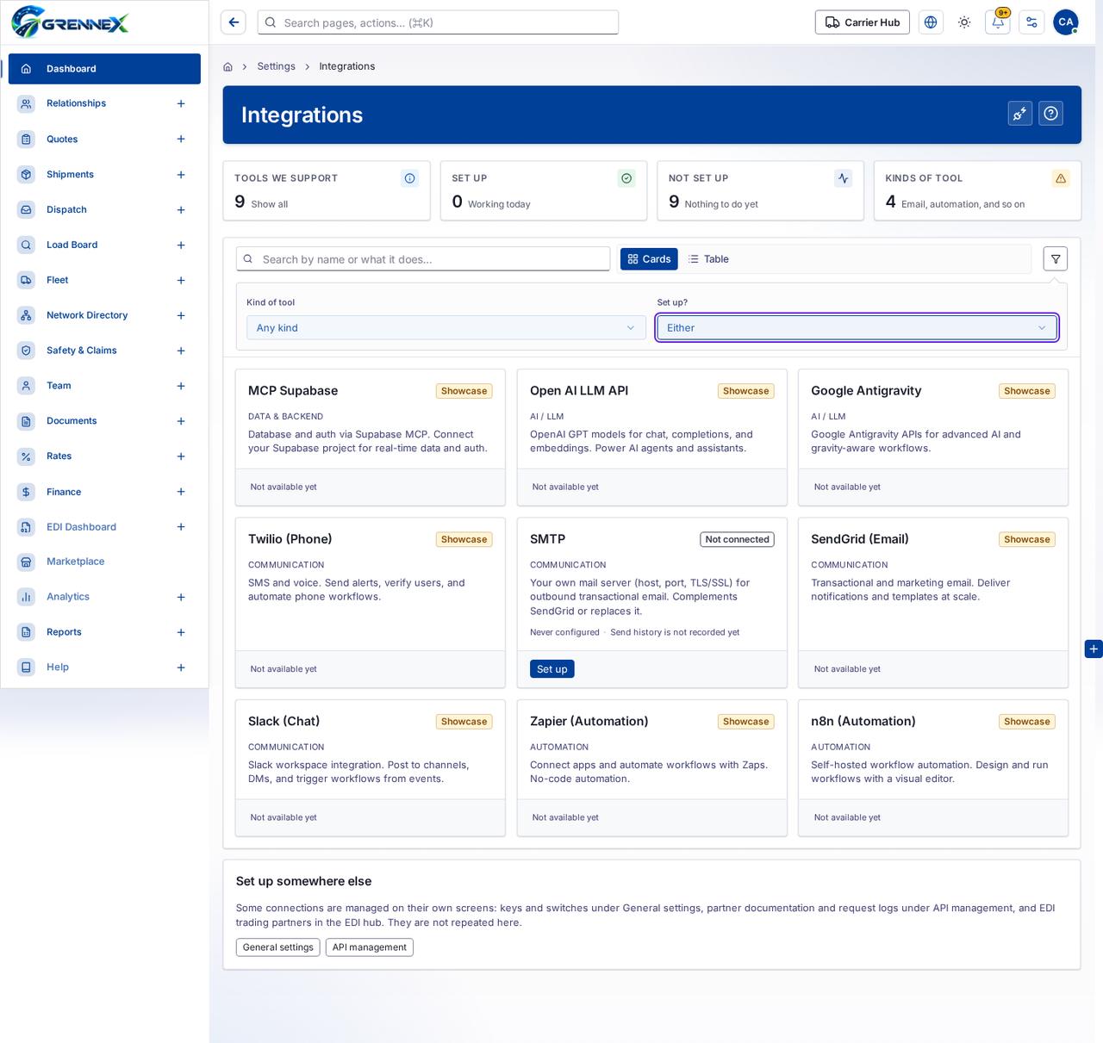Click the Showcase badge on Zapier card
This screenshot has height=1043, width=1103.
tap(746, 722)
